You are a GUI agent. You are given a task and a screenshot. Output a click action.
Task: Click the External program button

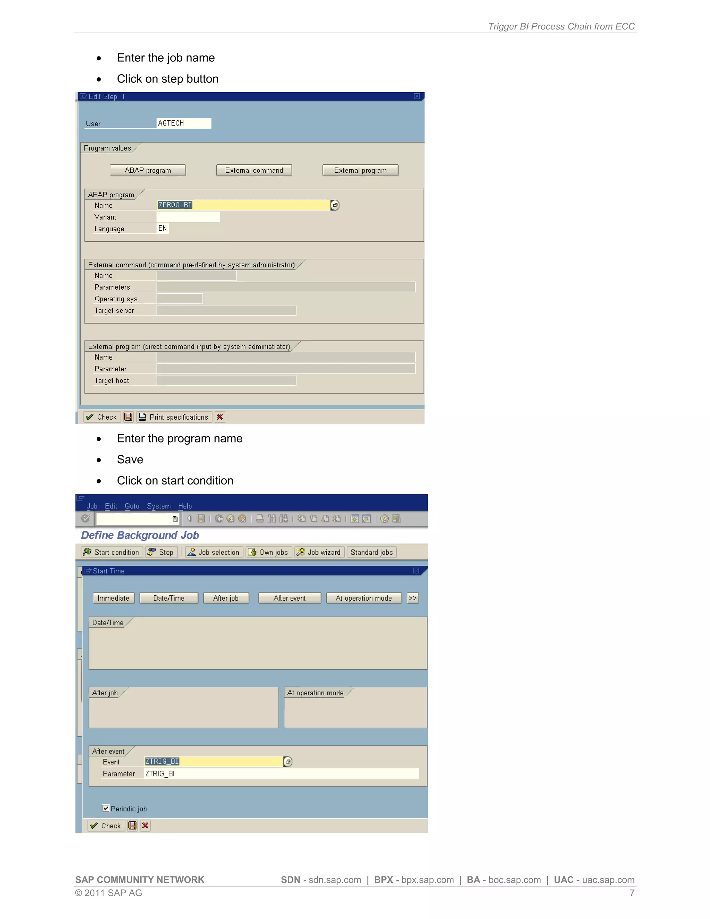click(x=361, y=170)
